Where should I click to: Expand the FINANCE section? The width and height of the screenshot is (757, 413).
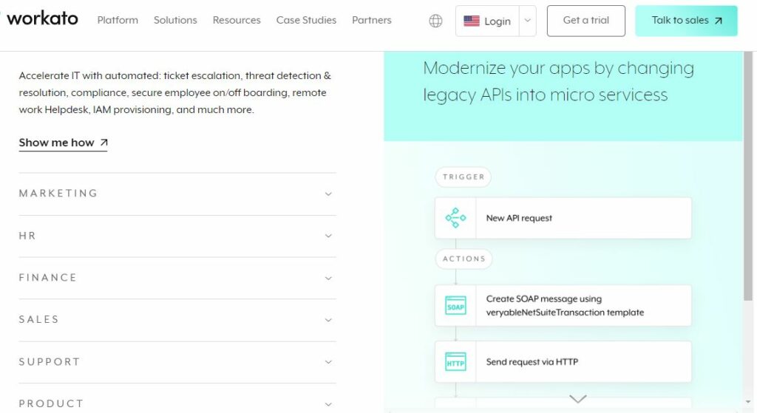[x=177, y=278]
